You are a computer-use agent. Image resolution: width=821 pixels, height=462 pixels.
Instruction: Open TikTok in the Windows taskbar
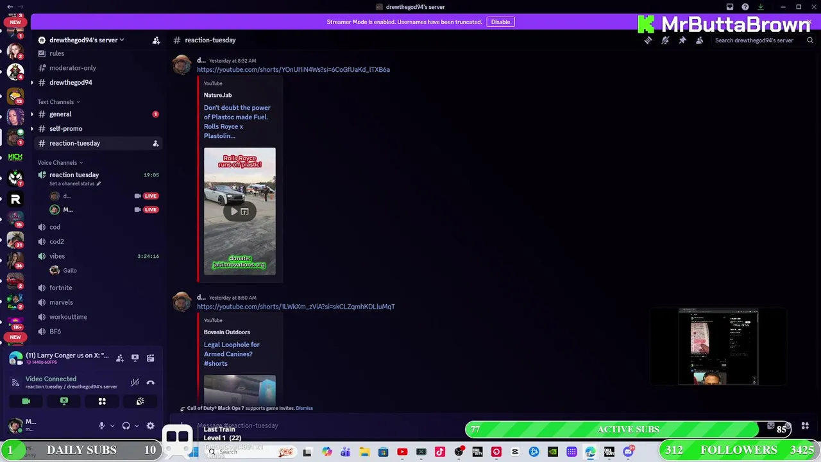(439, 452)
